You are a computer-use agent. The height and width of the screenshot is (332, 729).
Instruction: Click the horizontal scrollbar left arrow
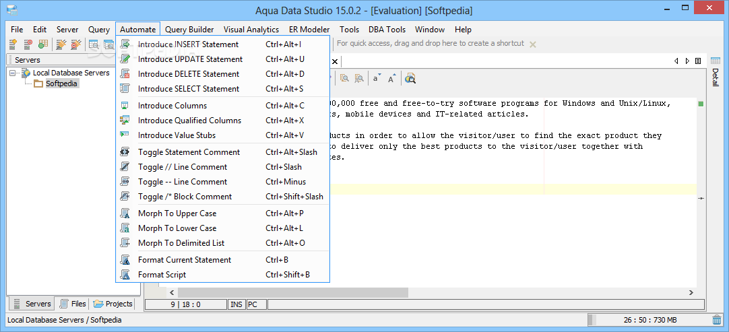172,292
